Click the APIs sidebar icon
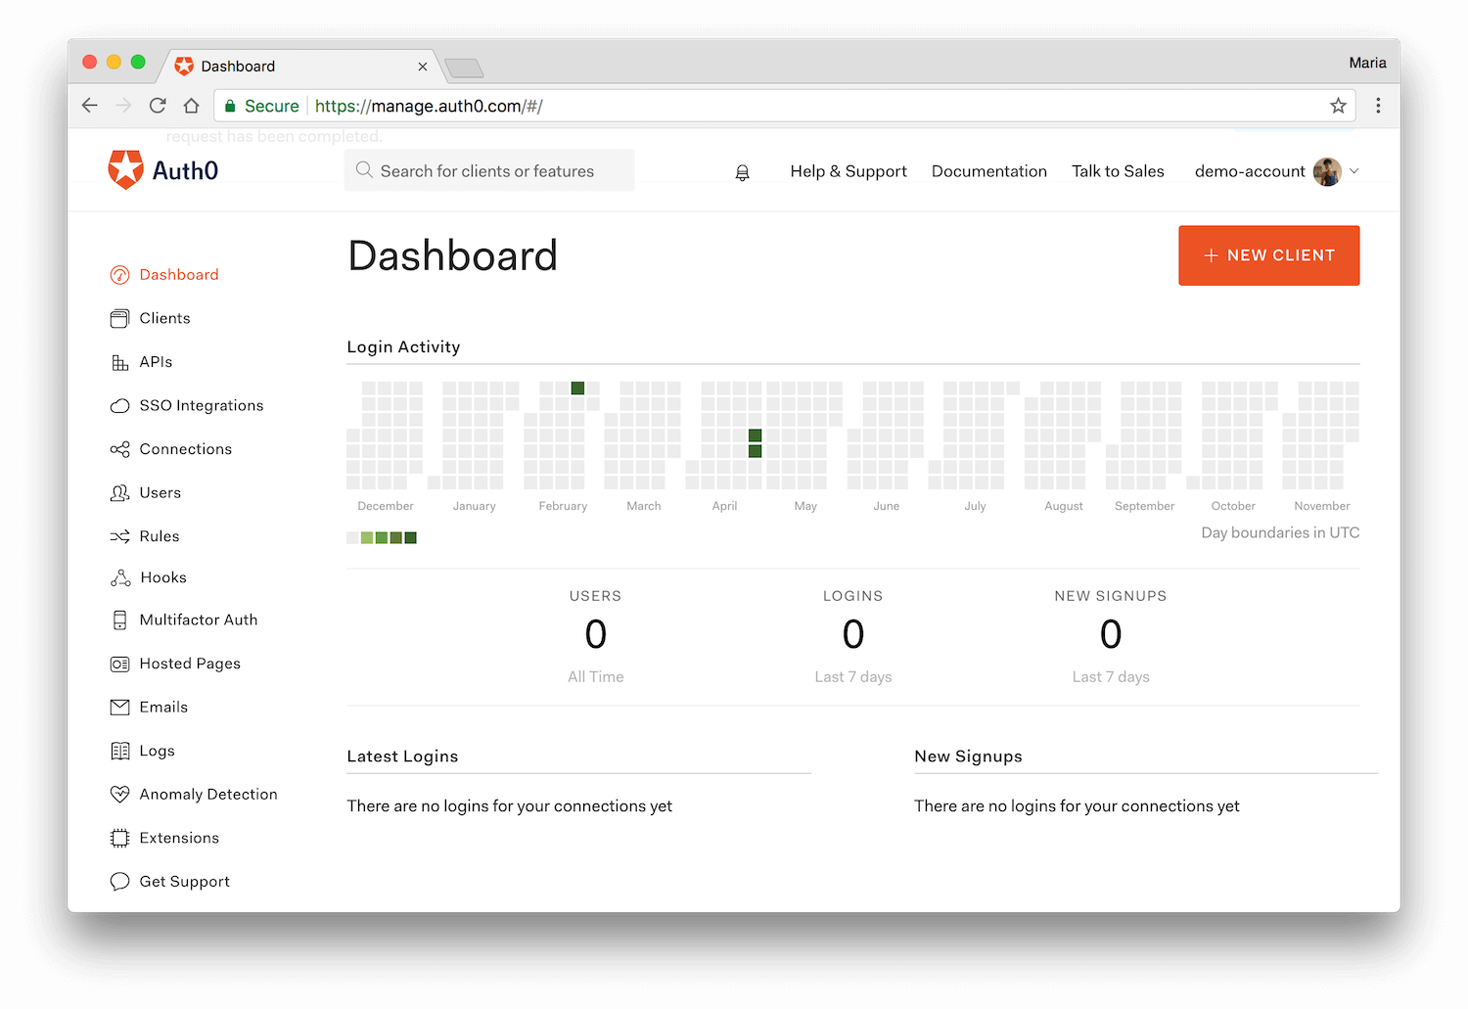Image resolution: width=1468 pixels, height=1009 pixels. [x=119, y=362]
